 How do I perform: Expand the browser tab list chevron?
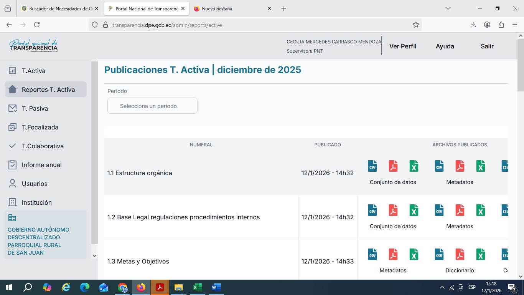point(448,8)
